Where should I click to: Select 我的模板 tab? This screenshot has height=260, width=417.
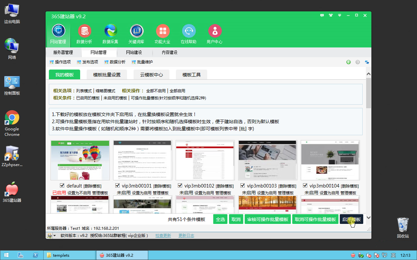(65, 74)
